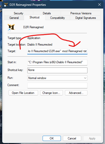Click the Cancel button
Screen dimensions: 105x144
pos(72,138)
